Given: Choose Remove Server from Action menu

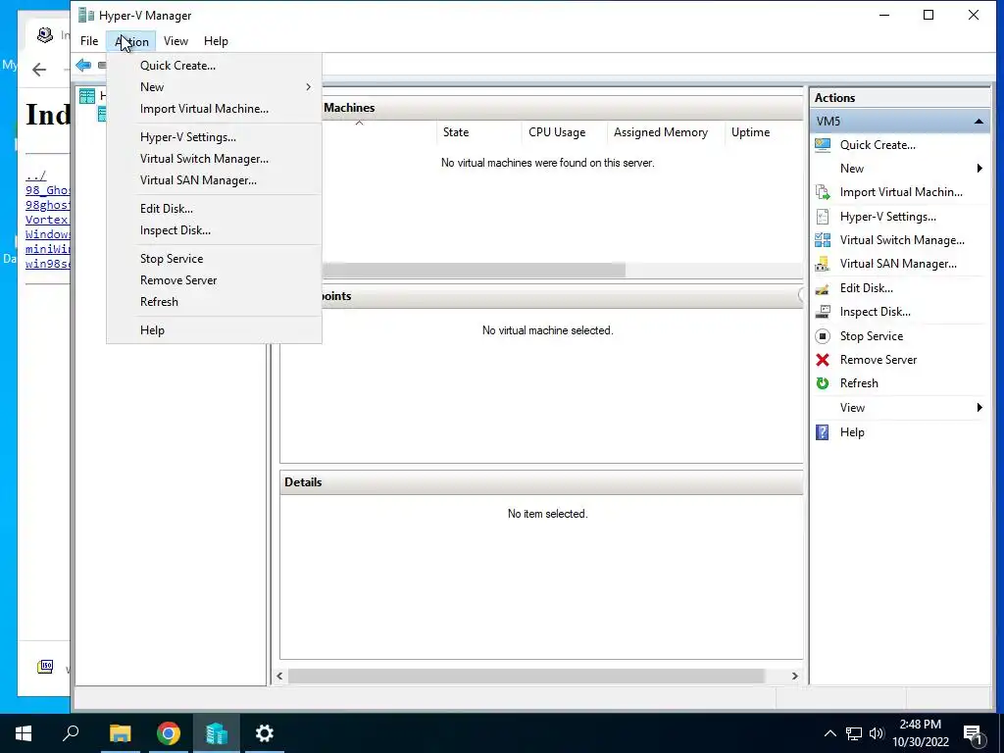Looking at the screenshot, I should (x=214, y=280).
